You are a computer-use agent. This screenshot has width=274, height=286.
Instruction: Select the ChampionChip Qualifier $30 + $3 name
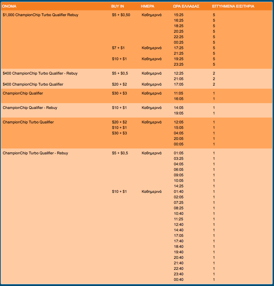(x=23, y=93)
